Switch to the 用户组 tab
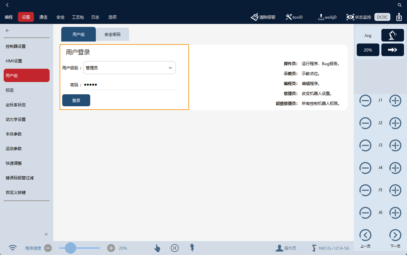 coord(79,34)
